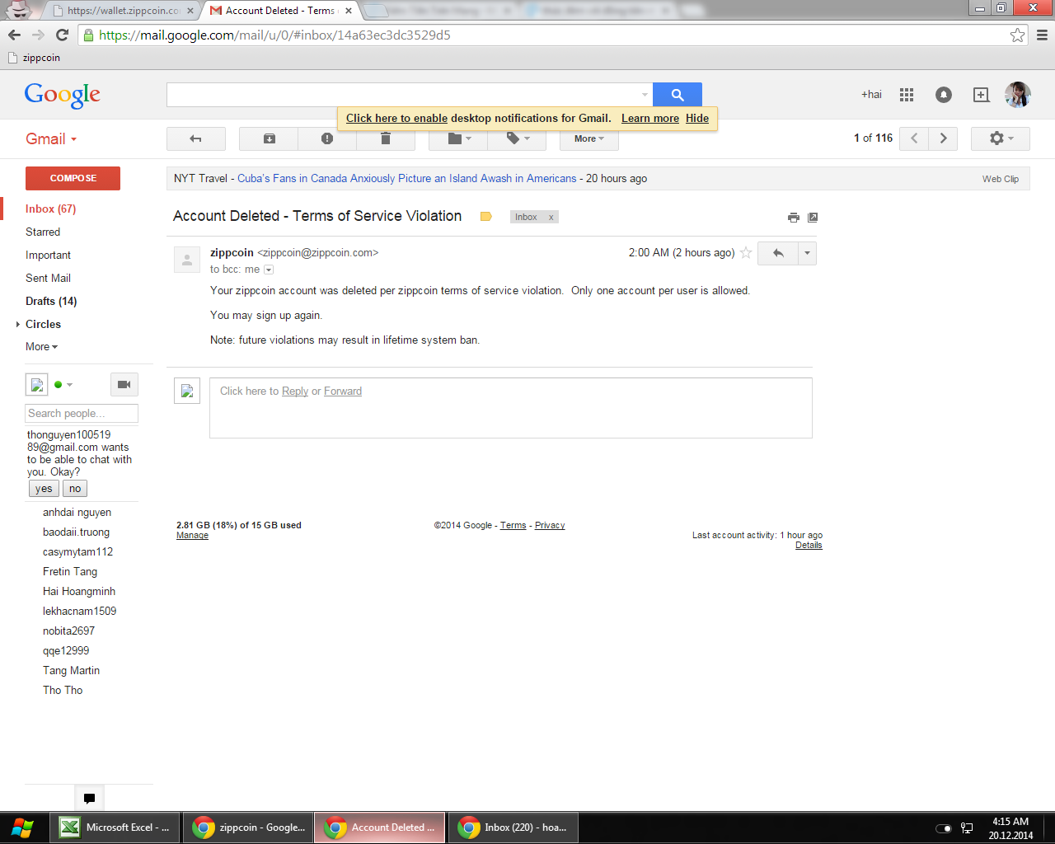Archive the open email
The image size is (1055, 844).
click(268, 138)
